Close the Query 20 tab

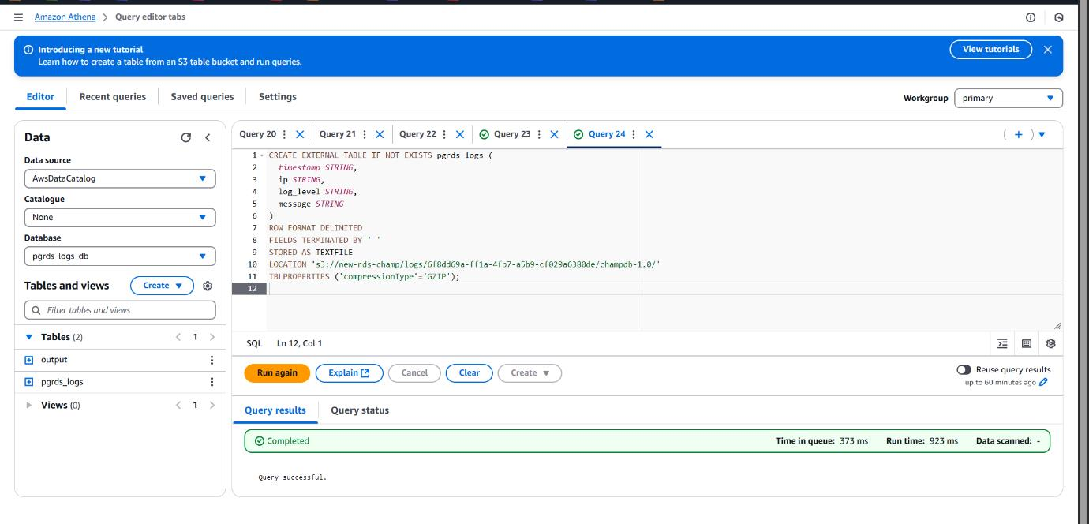299,134
